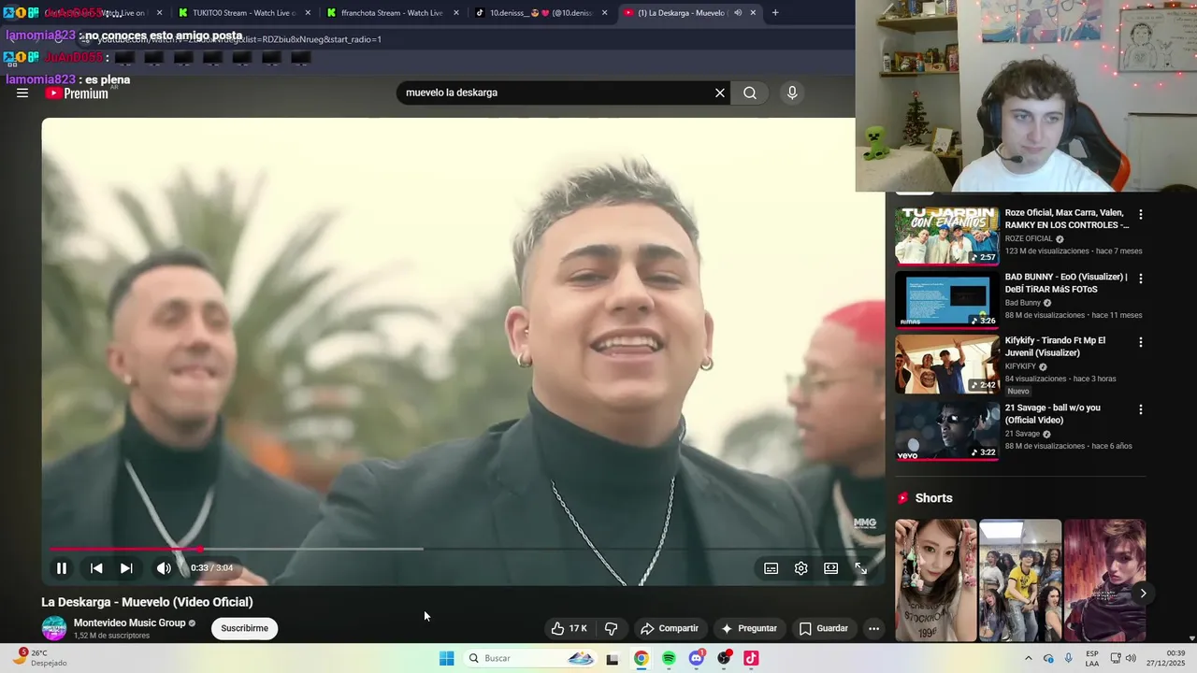Open Kifykify Tirando Ft Mp video title
Image resolution: width=1197 pixels, height=673 pixels.
click(x=1055, y=347)
